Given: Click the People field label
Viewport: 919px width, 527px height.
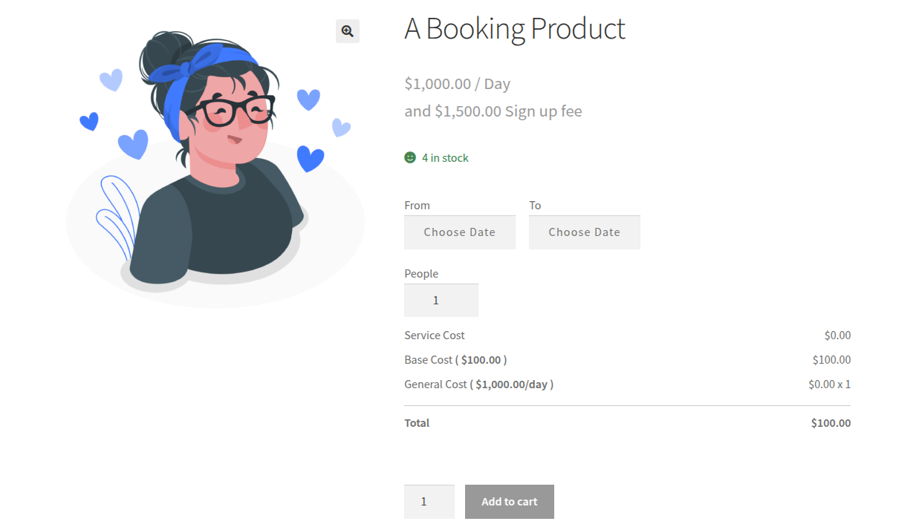Looking at the screenshot, I should pos(421,274).
